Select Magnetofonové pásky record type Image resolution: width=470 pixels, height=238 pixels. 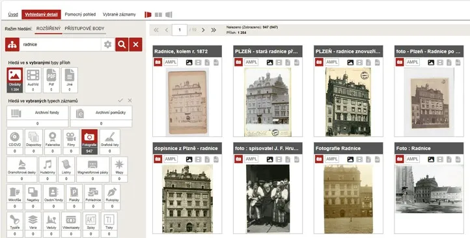(92, 170)
